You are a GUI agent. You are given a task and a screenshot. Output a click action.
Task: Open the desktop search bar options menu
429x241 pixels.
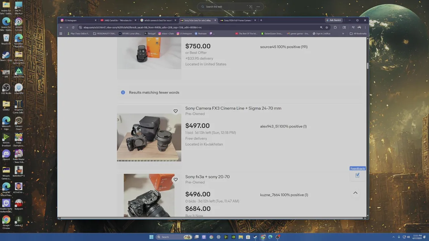click(258, 7)
